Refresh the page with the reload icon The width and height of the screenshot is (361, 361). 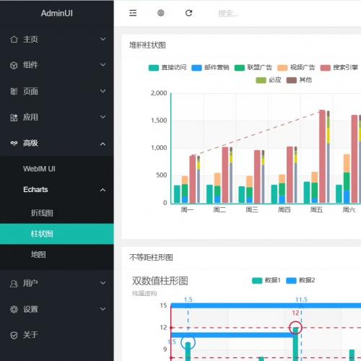coord(188,13)
